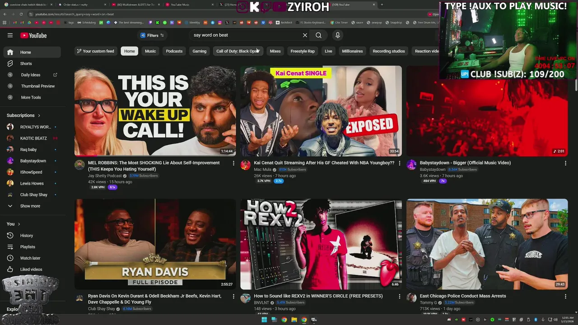Image resolution: width=578 pixels, height=325 pixels.
Task: Reload the page with browser refresh
Action: coord(21,14)
